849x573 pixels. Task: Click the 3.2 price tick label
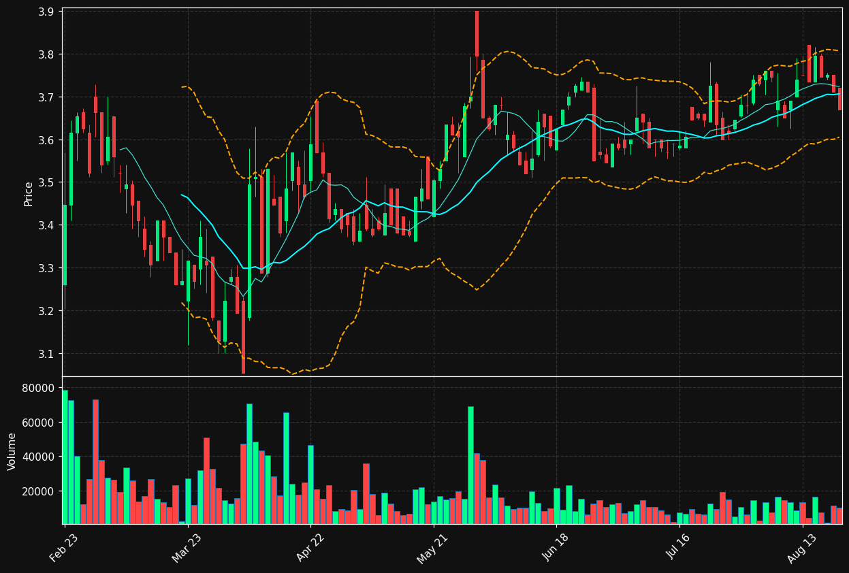click(x=48, y=311)
